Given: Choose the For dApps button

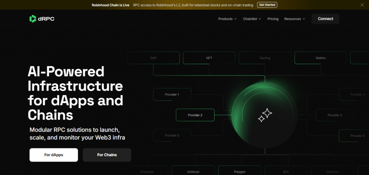Looking at the screenshot, I should click(x=54, y=155).
